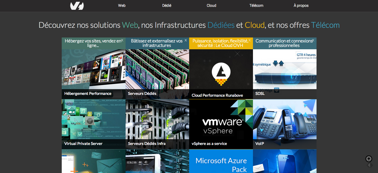
Task: Close the yellow Cloud OVH banner
Action: (250, 40)
